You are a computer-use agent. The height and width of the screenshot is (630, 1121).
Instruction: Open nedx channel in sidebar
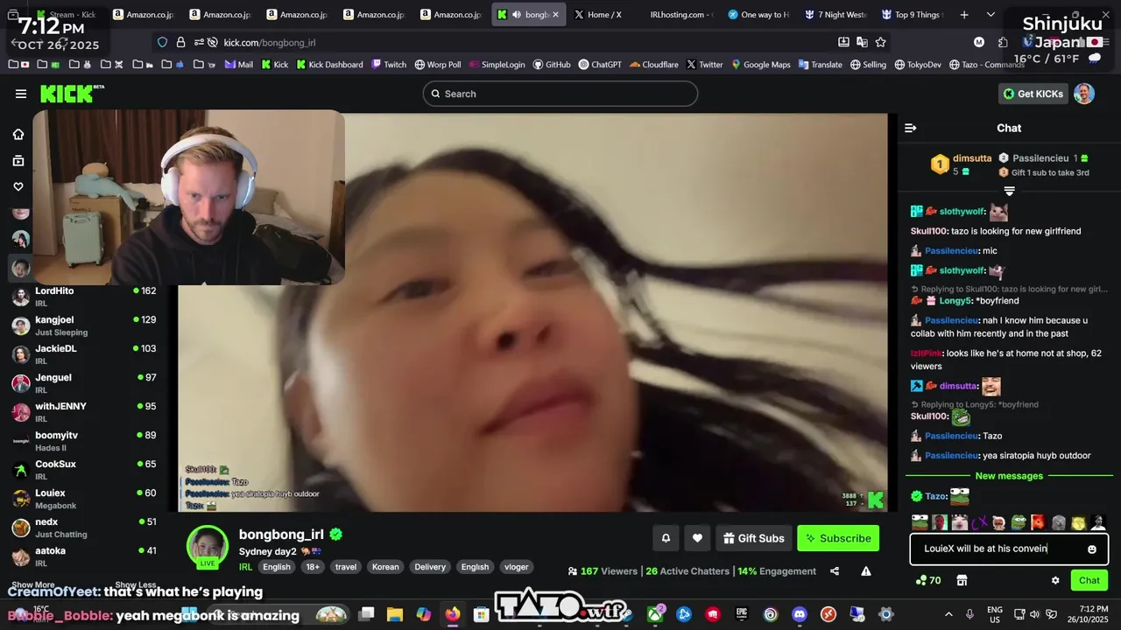click(83, 528)
